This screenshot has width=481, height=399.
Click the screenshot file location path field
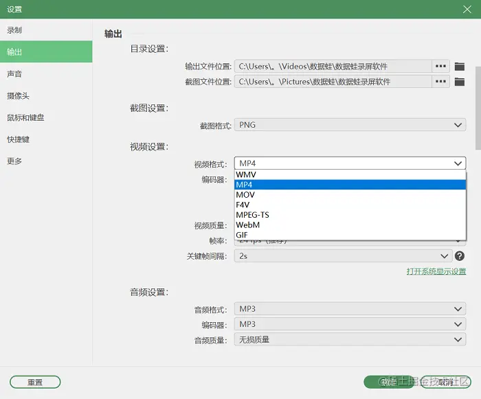[333, 82]
